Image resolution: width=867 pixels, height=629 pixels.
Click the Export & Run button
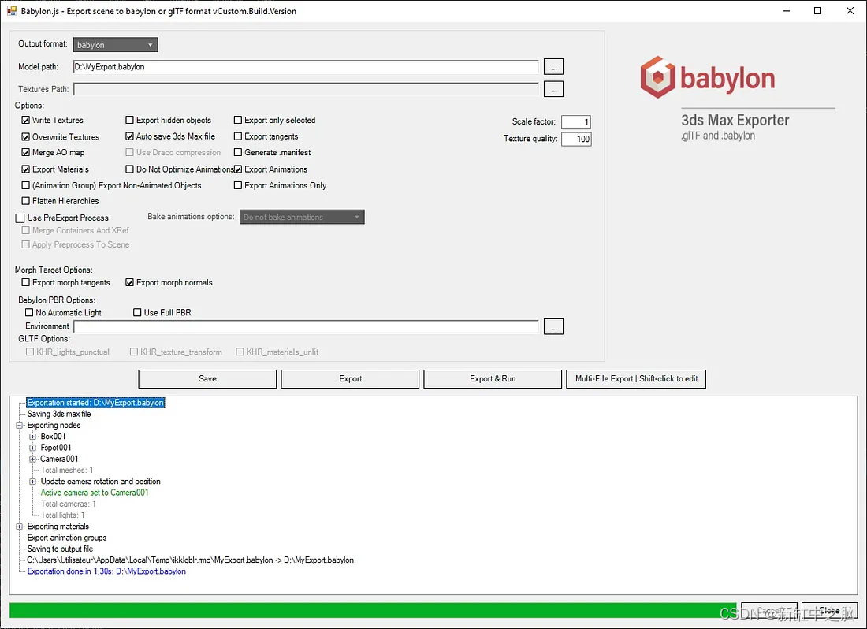(x=493, y=379)
